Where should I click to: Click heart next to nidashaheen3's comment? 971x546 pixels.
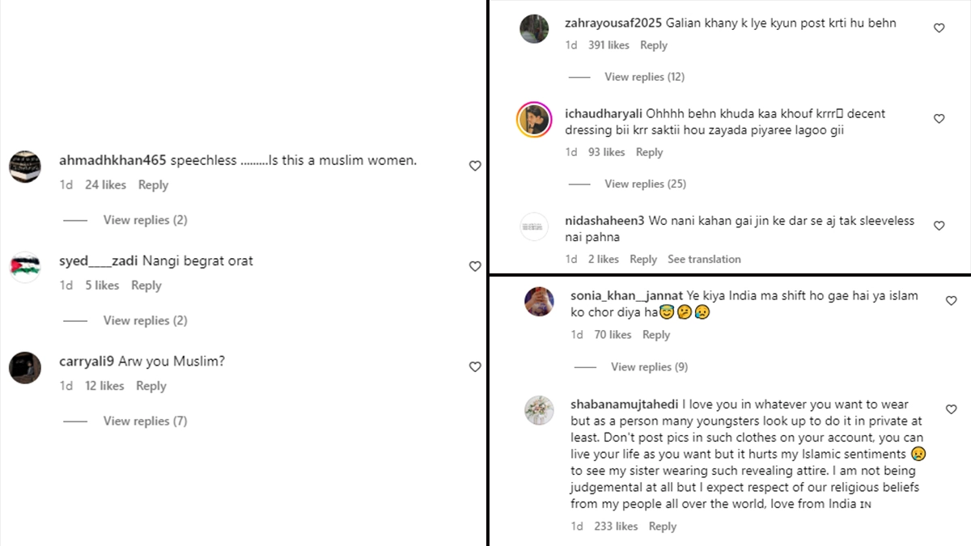coord(939,226)
